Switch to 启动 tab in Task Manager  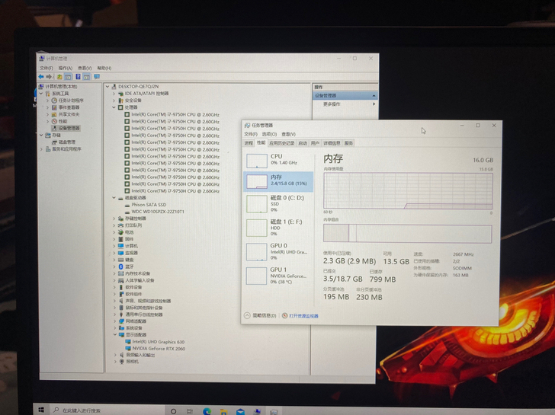pyautogui.click(x=303, y=143)
